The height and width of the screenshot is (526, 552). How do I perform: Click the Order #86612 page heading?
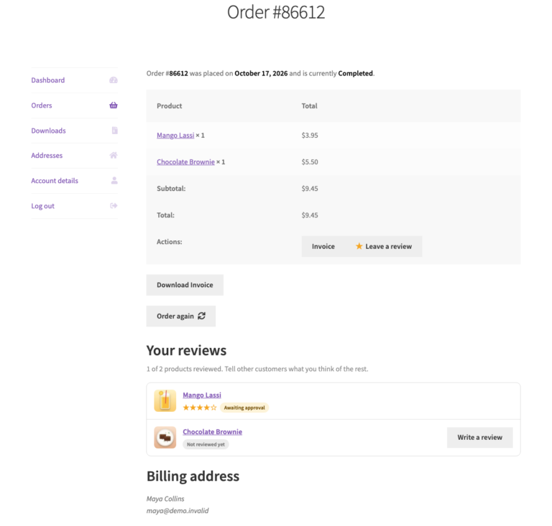[x=276, y=12]
